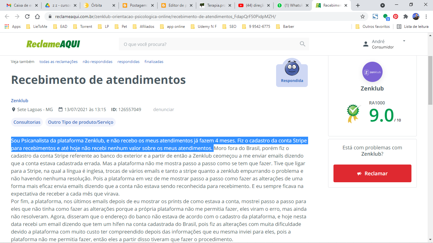
Task: Click the page vertical scrollbar
Action: (430, 81)
